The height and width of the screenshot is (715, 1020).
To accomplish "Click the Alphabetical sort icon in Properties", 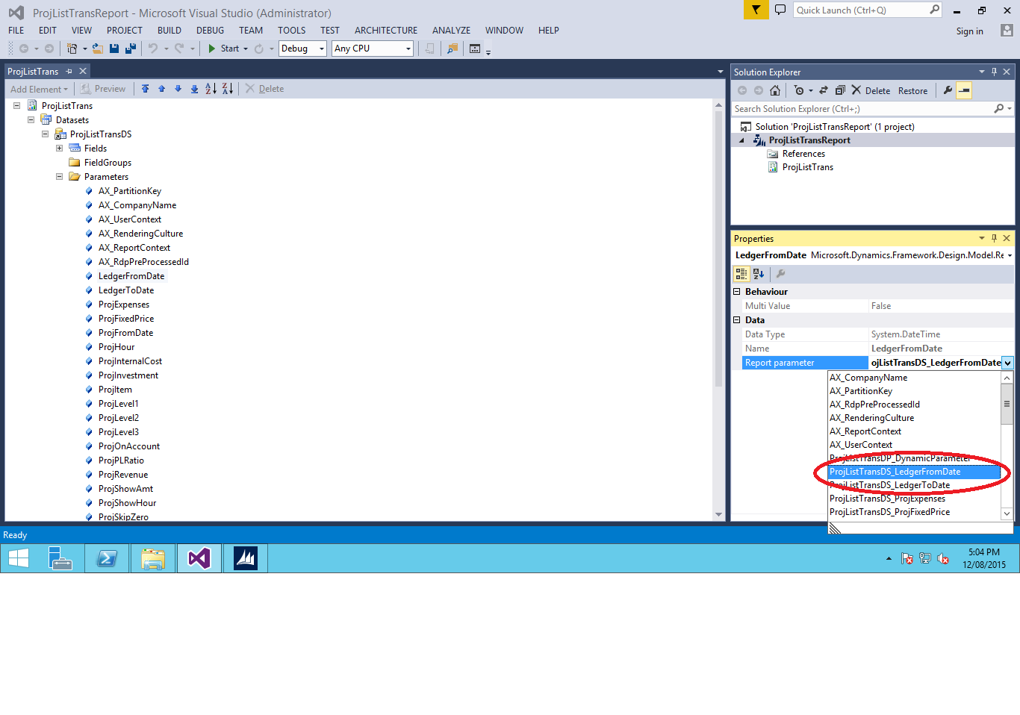I will pos(758,273).
